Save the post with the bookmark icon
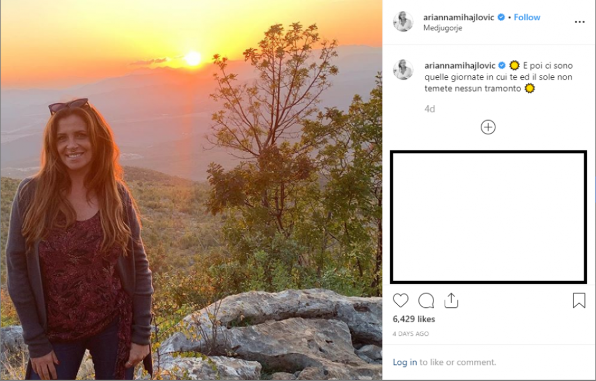596x381 pixels. point(579,300)
